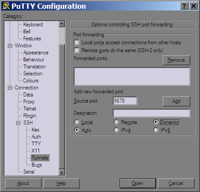The height and width of the screenshot is (192, 200).
Task: Select the SSH category
Action: 28,123
